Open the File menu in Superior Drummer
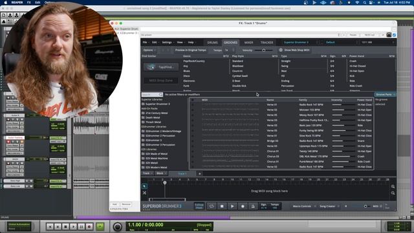 tap(146, 42)
